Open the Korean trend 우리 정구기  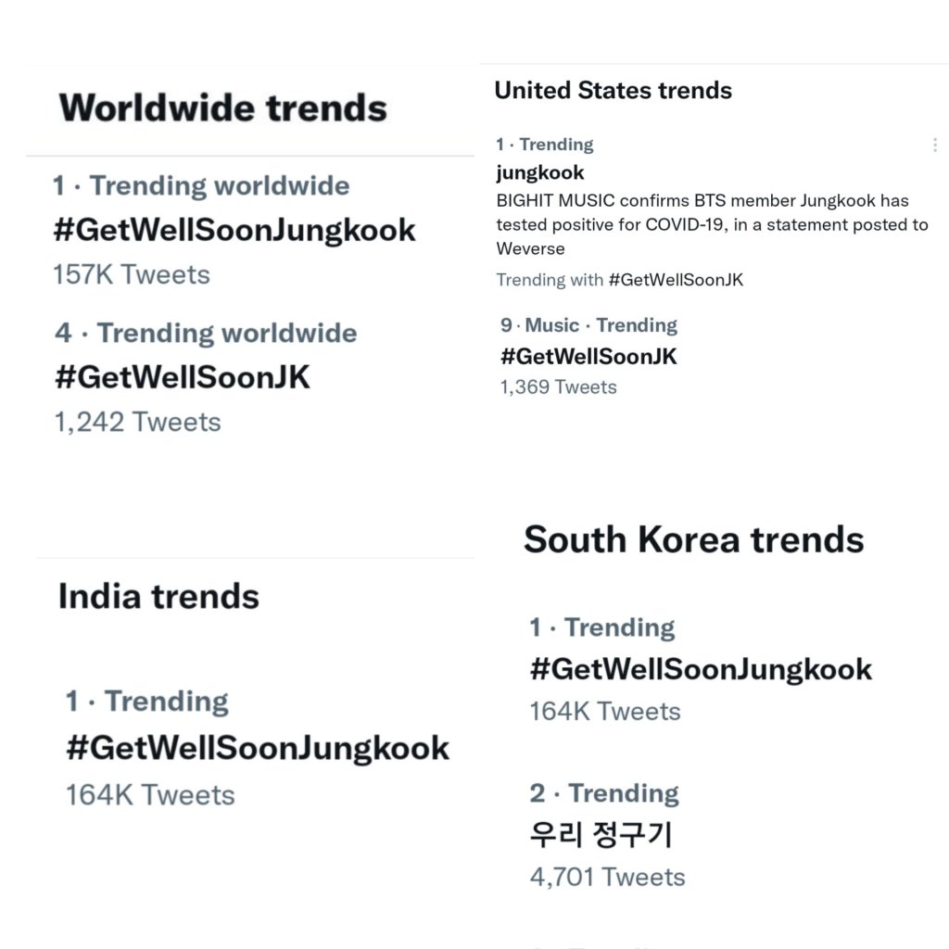coord(601,834)
